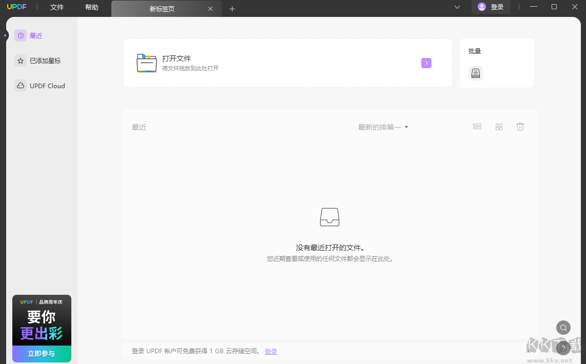Open the 最新的排第一 sort order dropdown

382,127
